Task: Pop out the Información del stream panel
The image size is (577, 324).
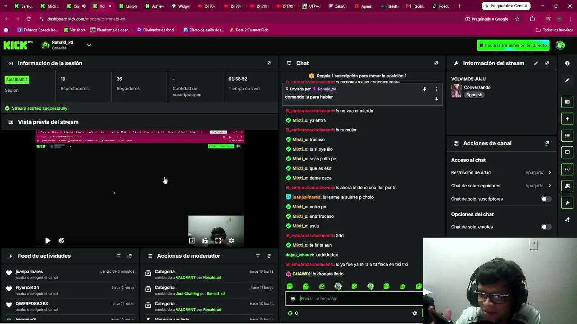Action: (547, 63)
